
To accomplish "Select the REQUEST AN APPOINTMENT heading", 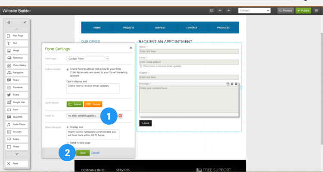I will pyautogui.click(x=165, y=41).
